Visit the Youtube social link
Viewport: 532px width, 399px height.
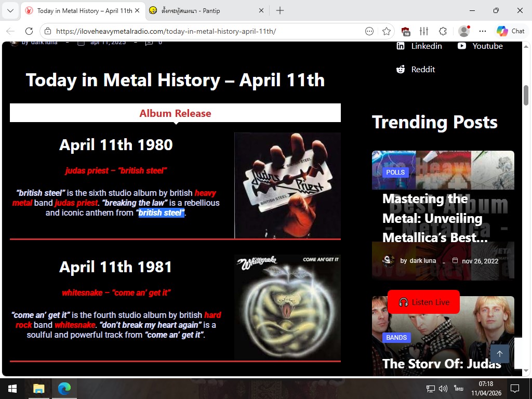click(x=480, y=46)
